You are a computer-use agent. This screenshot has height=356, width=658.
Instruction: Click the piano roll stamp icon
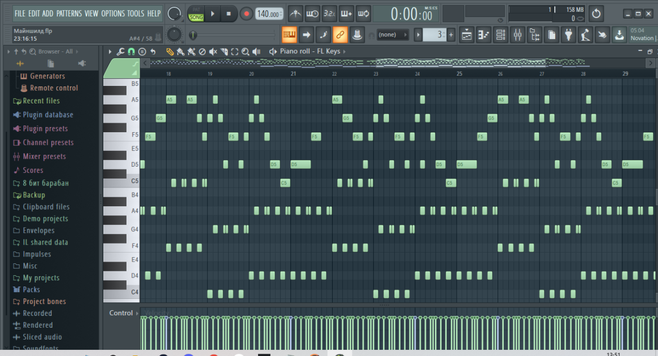click(142, 51)
